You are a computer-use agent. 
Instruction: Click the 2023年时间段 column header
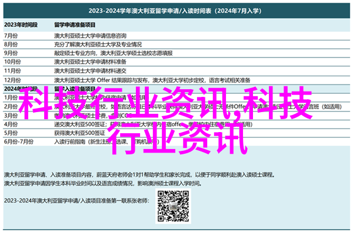pos(21,25)
